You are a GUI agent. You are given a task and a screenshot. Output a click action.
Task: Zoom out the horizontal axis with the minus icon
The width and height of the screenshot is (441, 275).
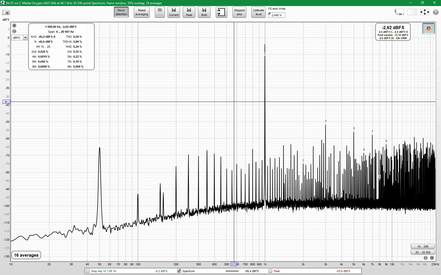(426, 258)
